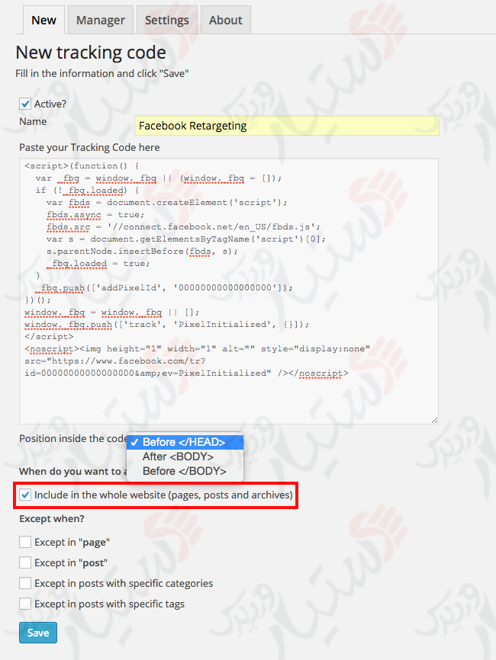Click the "New tracking code" heading
Viewport: 496px width, 660px height.
click(91, 53)
